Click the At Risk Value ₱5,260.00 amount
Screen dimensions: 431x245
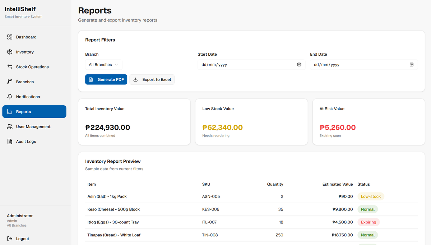pyautogui.click(x=338, y=128)
